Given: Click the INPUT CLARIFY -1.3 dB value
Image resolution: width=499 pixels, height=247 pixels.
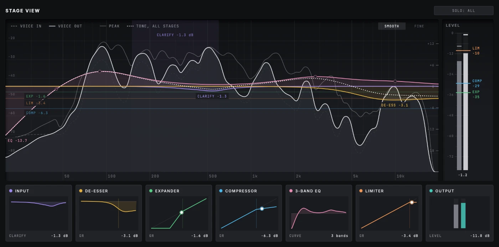Looking at the screenshot, I should tap(60, 236).
